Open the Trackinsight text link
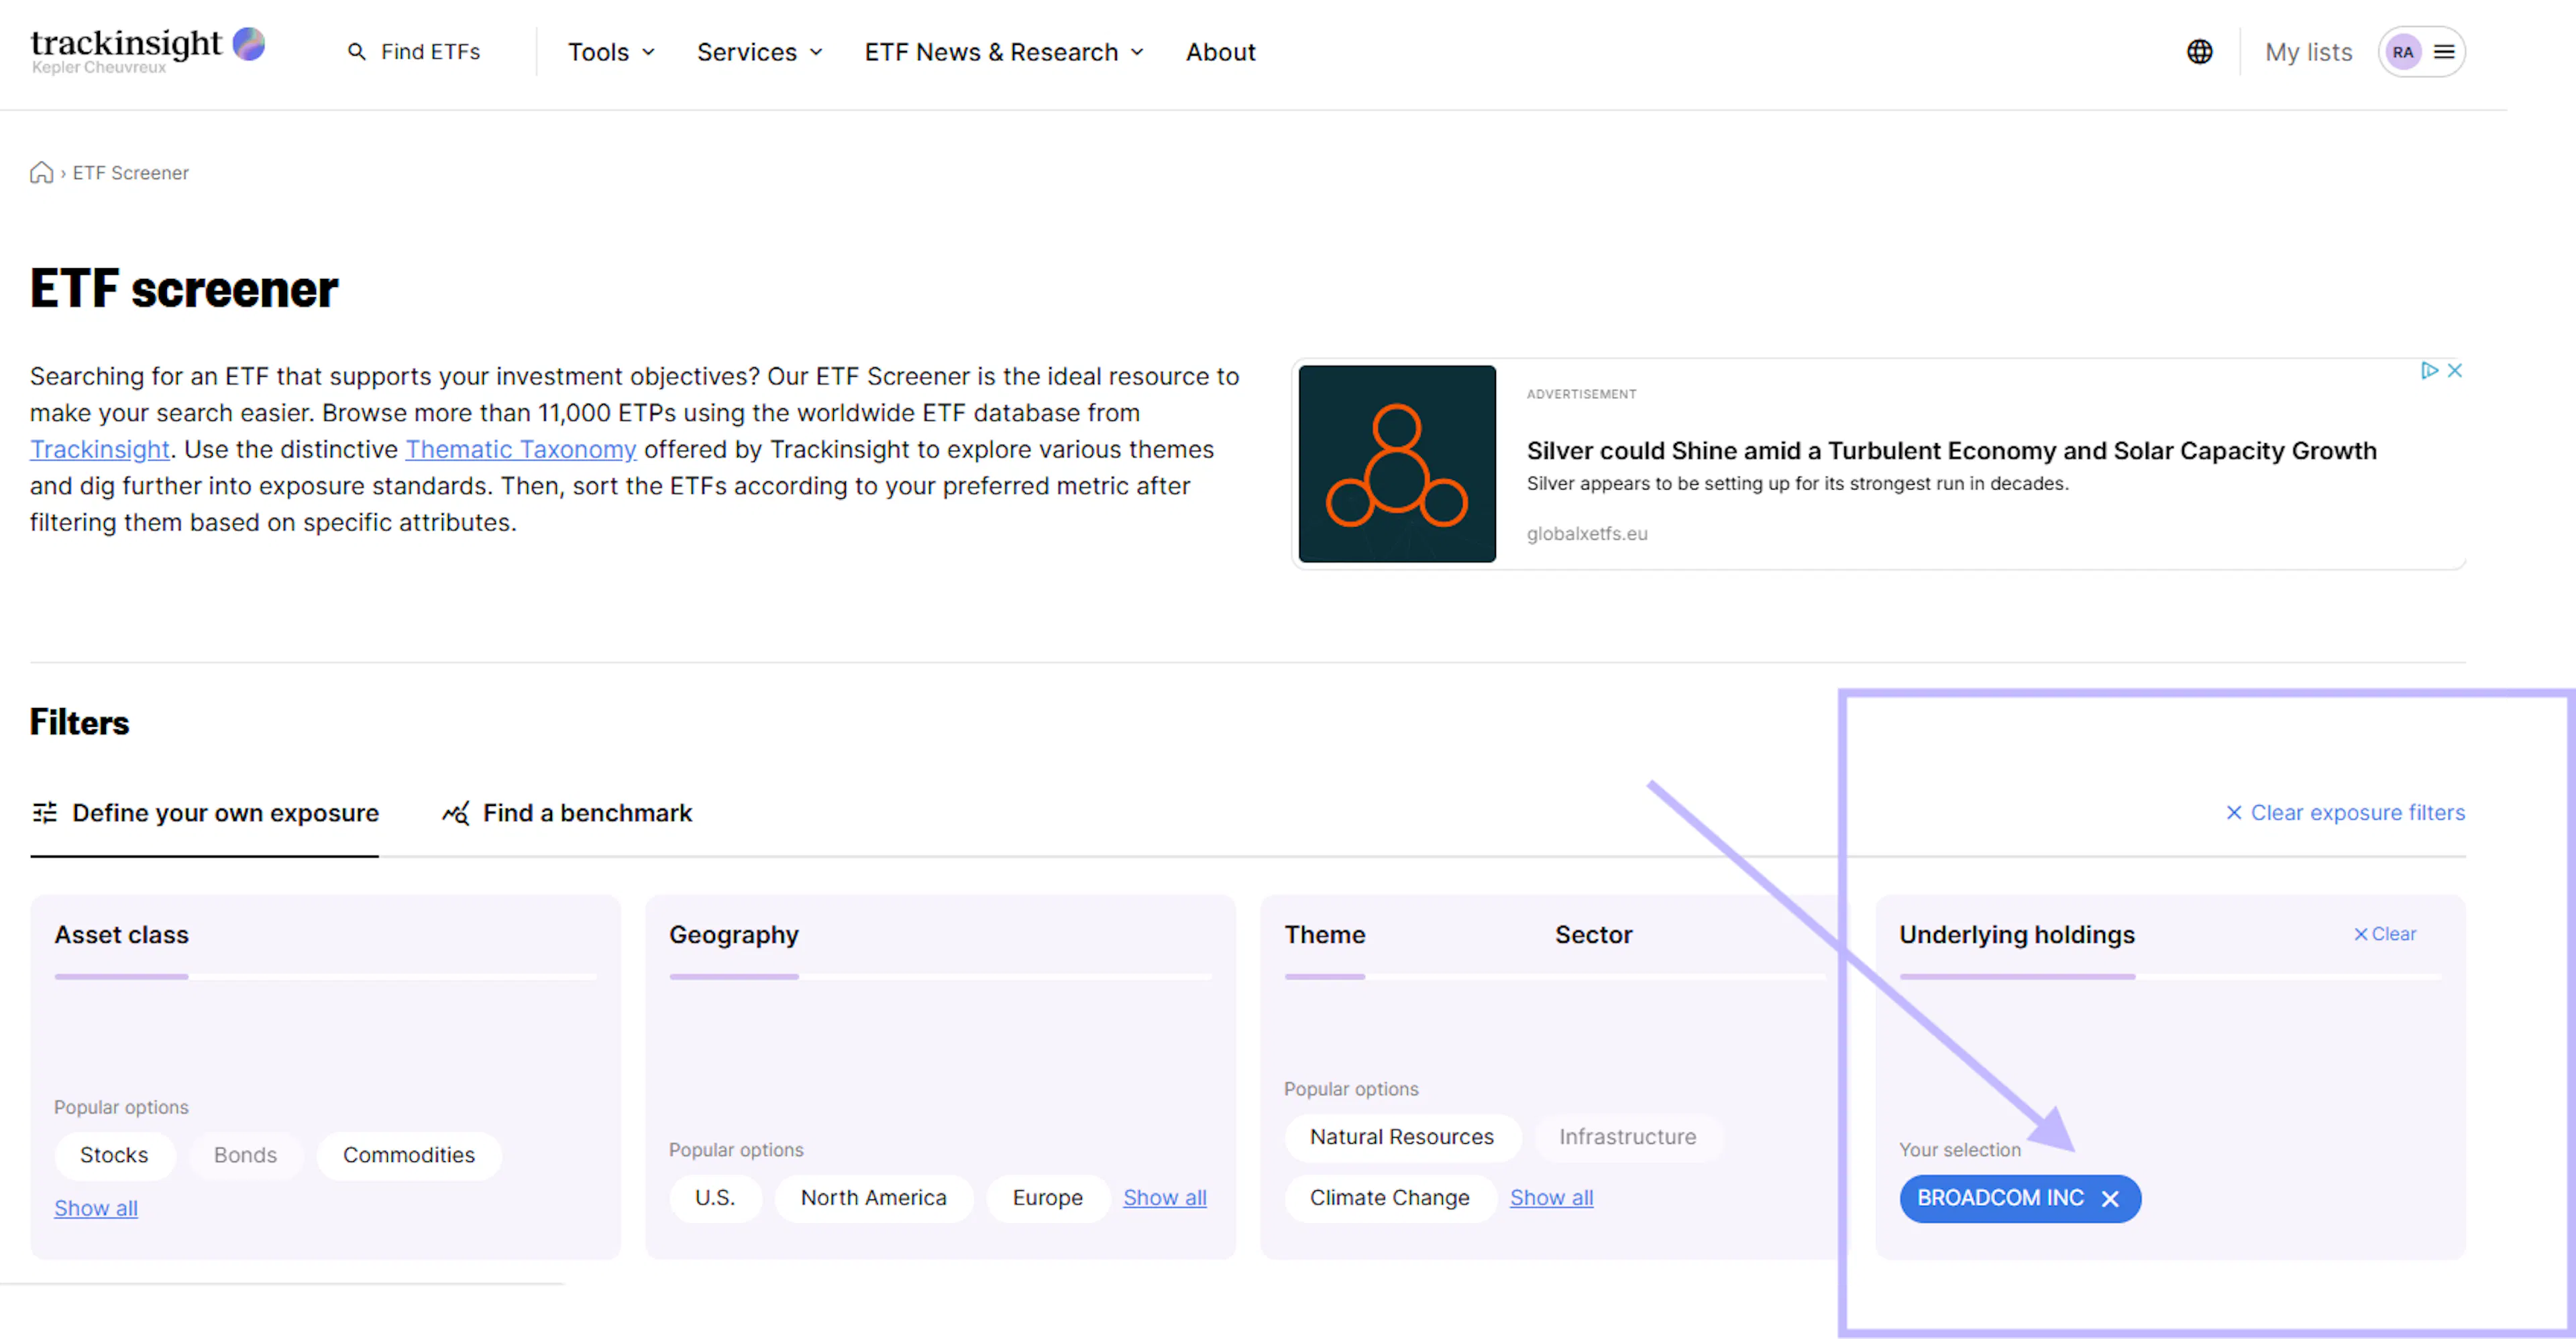The width and height of the screenshot is (2576, 1339). [100, 450]
